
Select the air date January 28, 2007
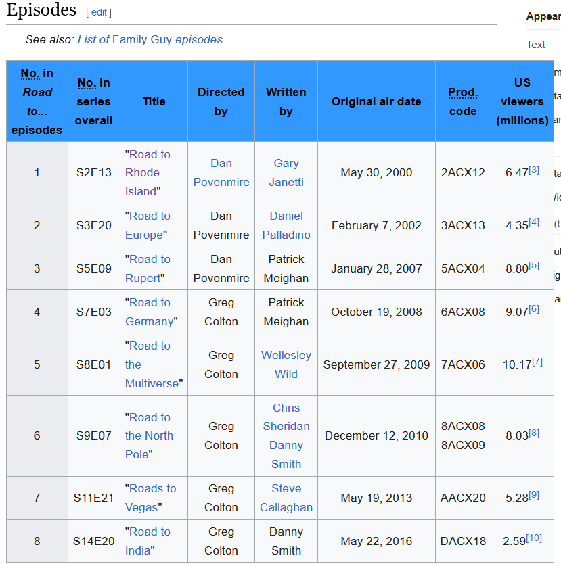click(x=376, y=268)
